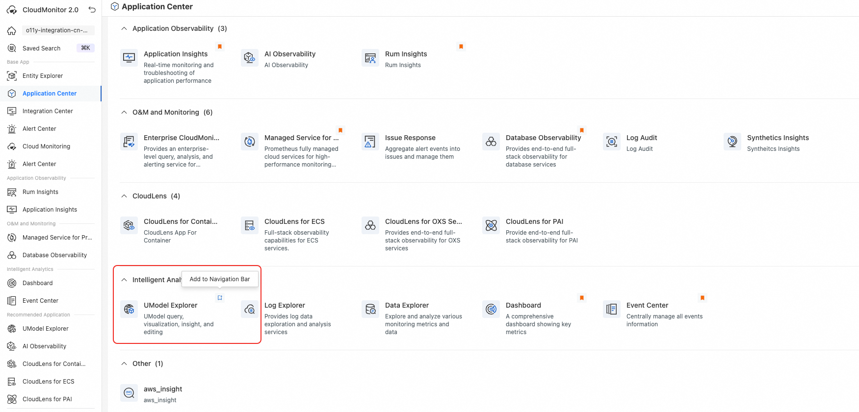Open the Issue Response card icon

coord(370,142)
